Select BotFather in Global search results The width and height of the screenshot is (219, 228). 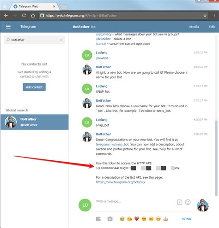click(35, 122)
